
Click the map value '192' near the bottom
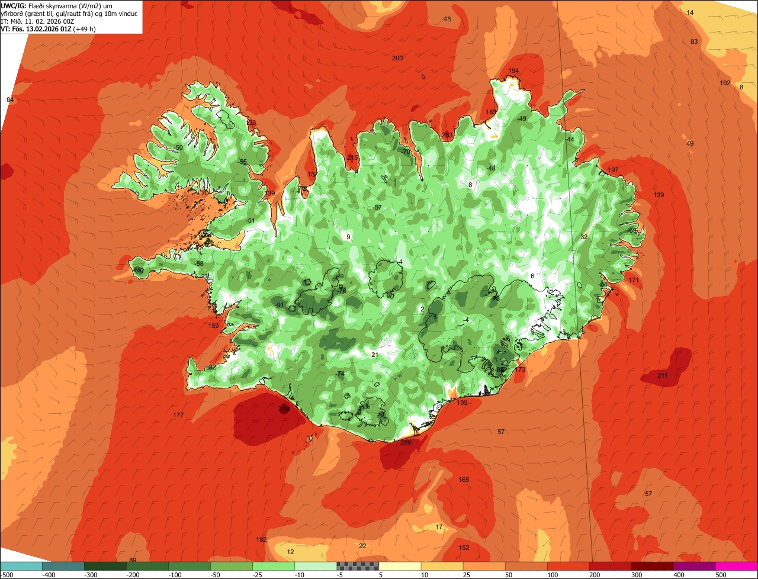tap(261, 539)
